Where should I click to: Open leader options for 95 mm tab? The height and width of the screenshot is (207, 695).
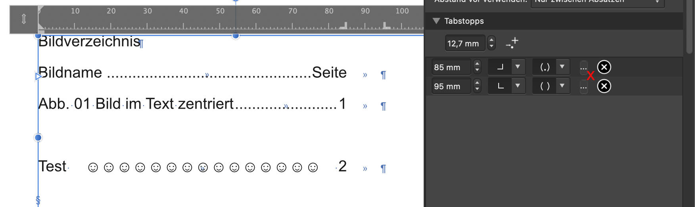pyautogui.click(x=583, y=86)
